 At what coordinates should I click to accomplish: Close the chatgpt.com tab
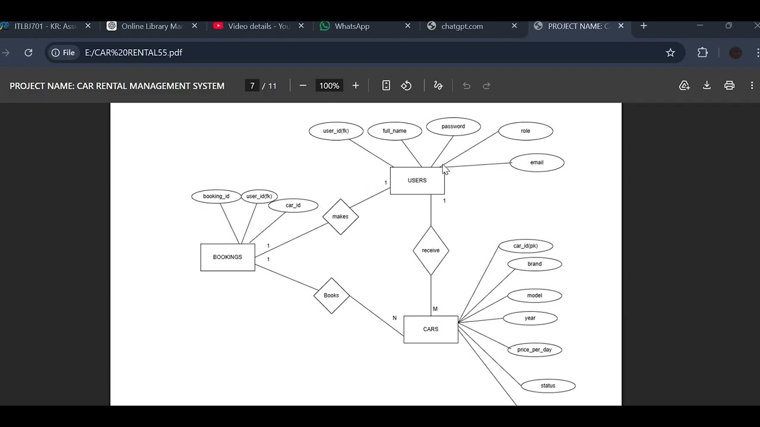tap(514, 26)
